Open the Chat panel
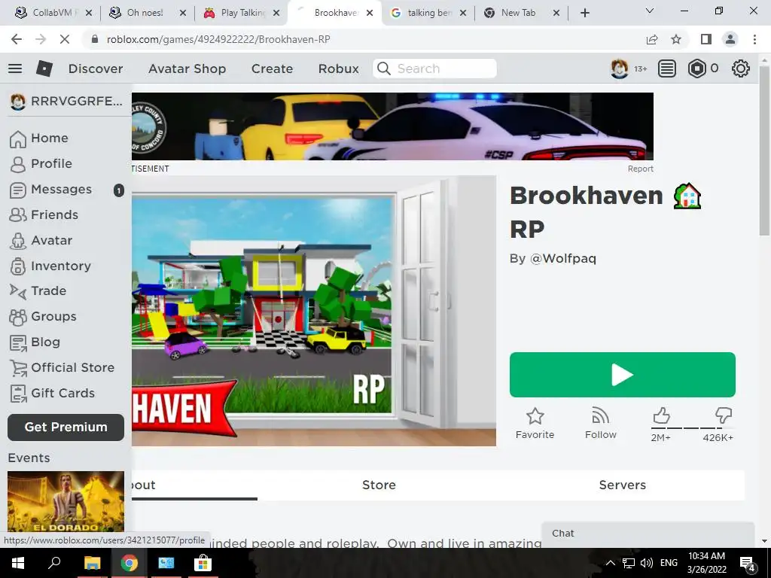Screen dimensions: 771x578 point(648,534)
